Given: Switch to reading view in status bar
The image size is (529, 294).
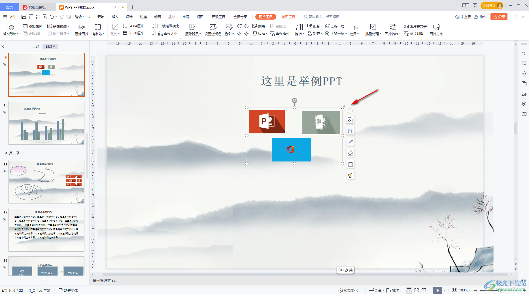Looking at the screenshot, I should [x=424, y=290].
